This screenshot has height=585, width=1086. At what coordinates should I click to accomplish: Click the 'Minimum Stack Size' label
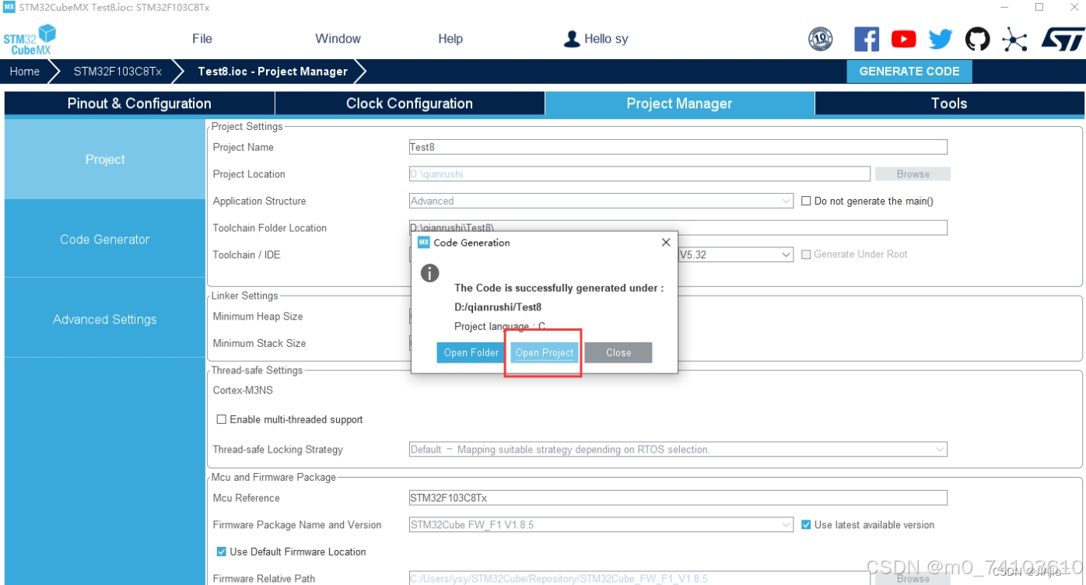click(259, 343)
